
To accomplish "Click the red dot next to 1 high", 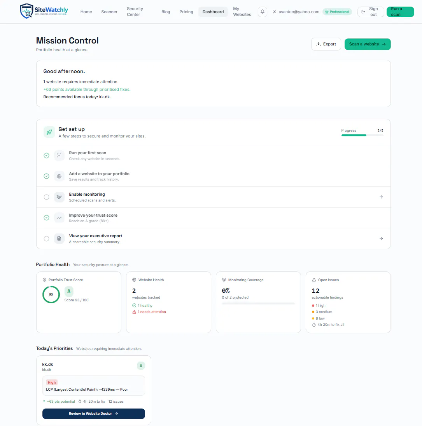I will point(313,306).
